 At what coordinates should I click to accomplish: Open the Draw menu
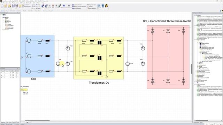click(18, 3)
